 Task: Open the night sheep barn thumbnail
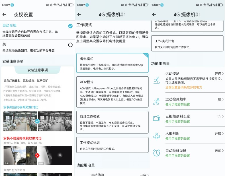click(x=55, y=121)
